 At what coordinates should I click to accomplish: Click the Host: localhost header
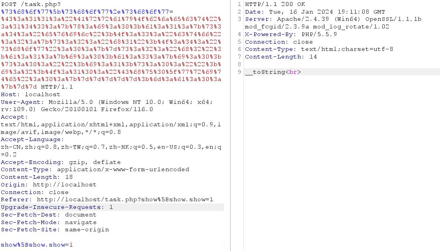(x=30, y=95)
